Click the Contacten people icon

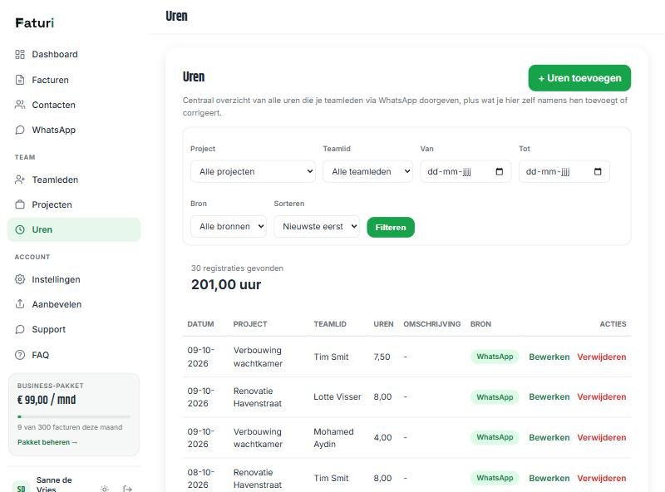[20, 105]
